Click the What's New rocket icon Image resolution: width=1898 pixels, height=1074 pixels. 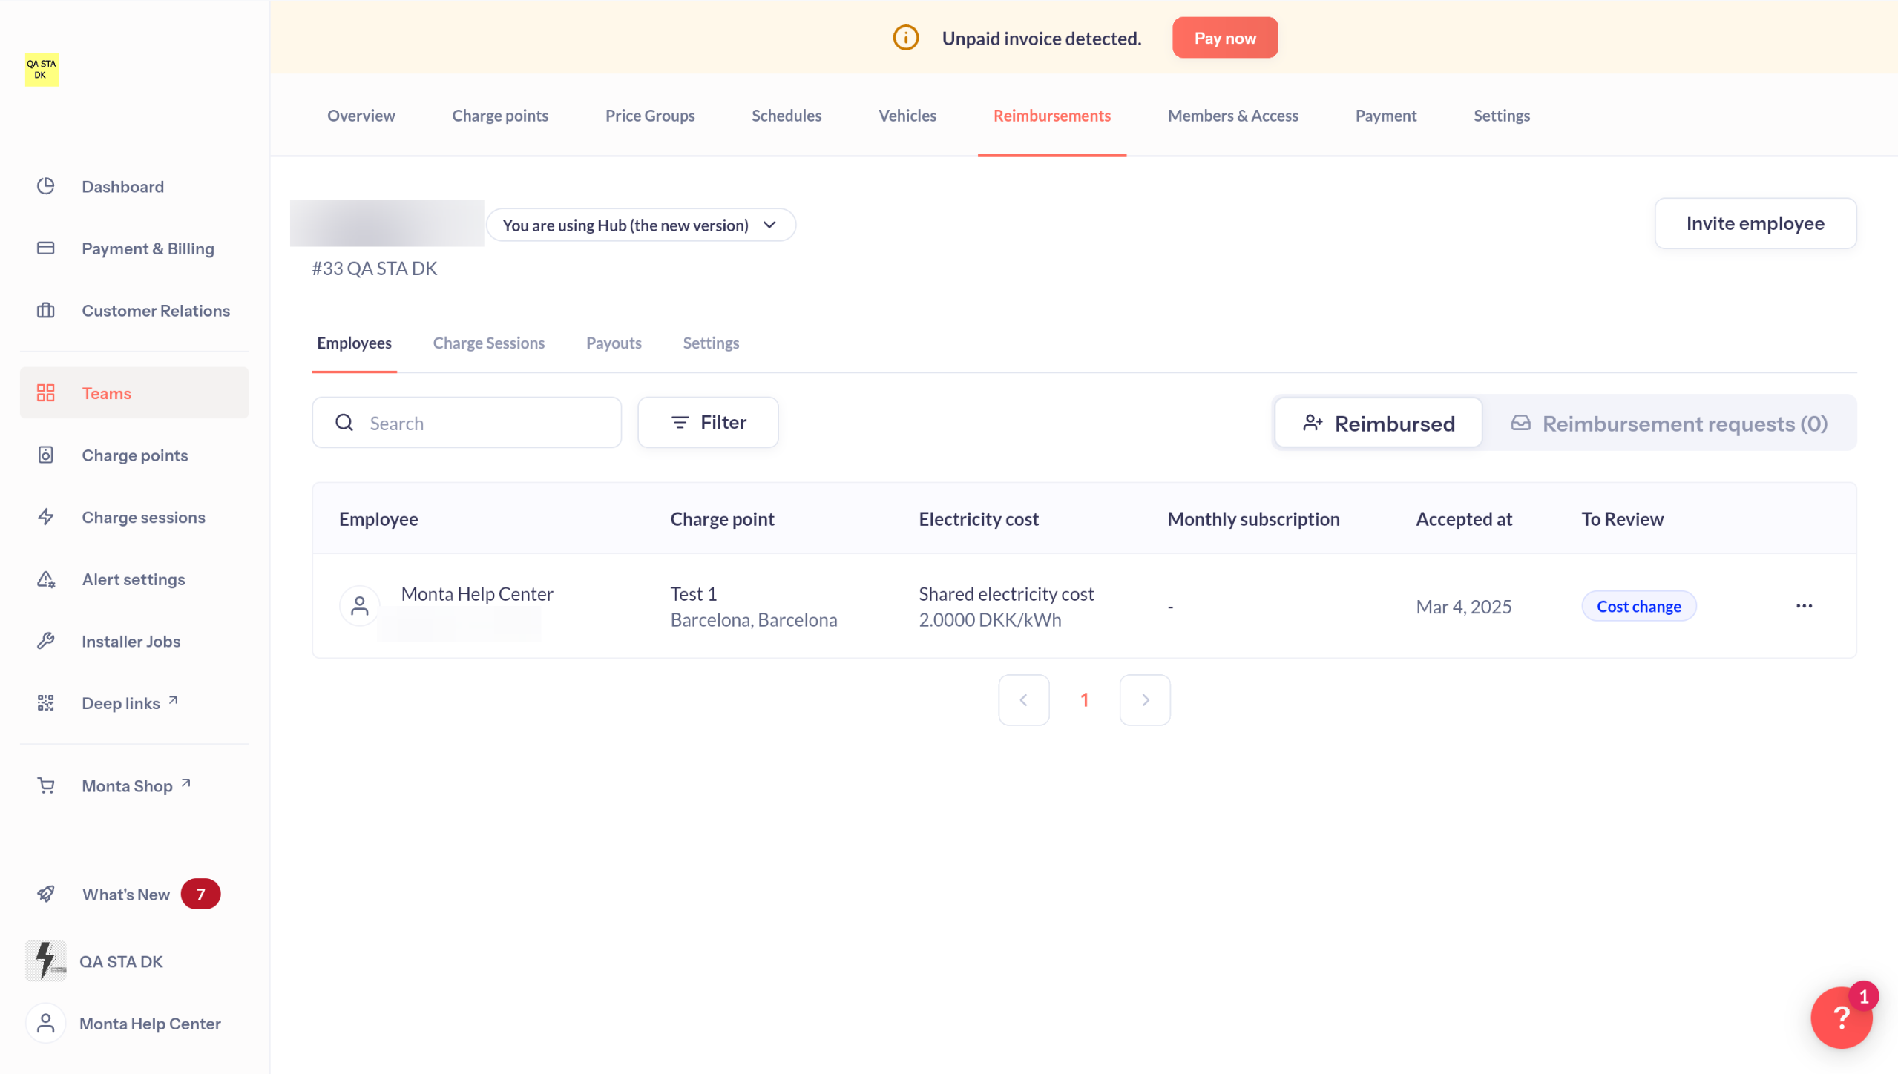46,894
